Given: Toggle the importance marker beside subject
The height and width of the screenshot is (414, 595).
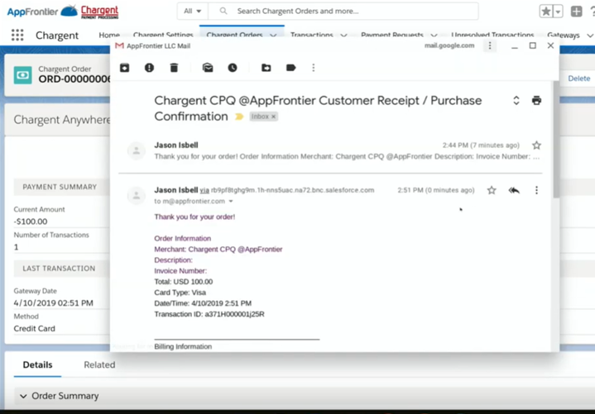Looking at the screenshot, I should (240, 117).
